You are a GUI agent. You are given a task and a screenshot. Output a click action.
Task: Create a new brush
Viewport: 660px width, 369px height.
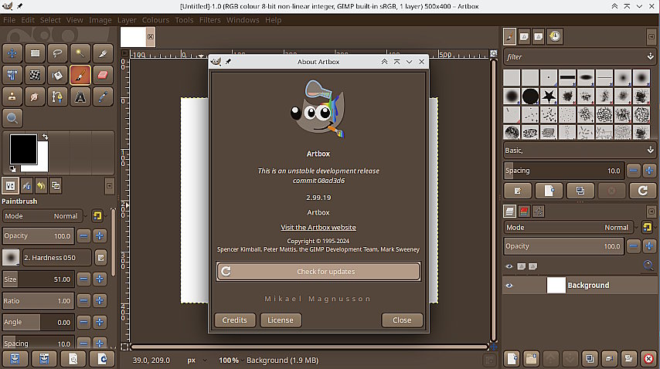pyautogui.click(x=549, y=191)
